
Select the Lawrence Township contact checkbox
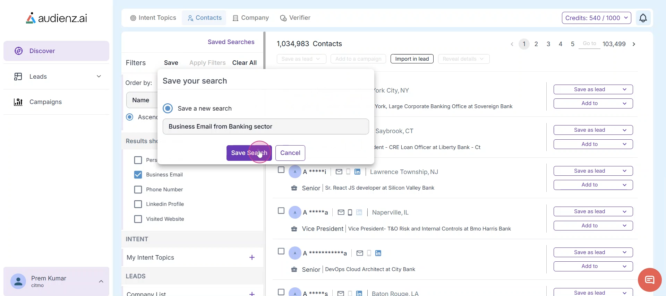(281, 170)
